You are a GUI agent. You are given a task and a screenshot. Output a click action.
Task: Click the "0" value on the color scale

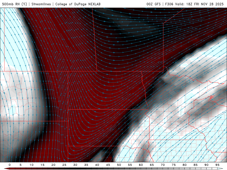pos(10,165)
